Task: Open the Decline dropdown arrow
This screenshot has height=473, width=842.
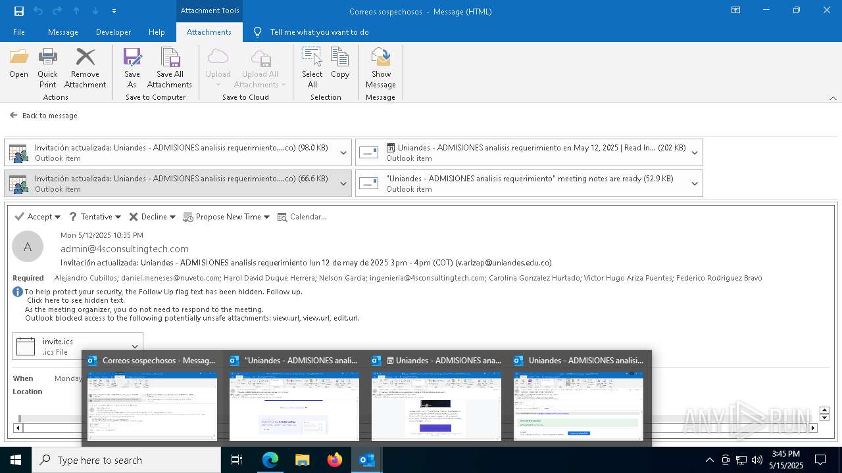Action: click(x=172, y=217)
